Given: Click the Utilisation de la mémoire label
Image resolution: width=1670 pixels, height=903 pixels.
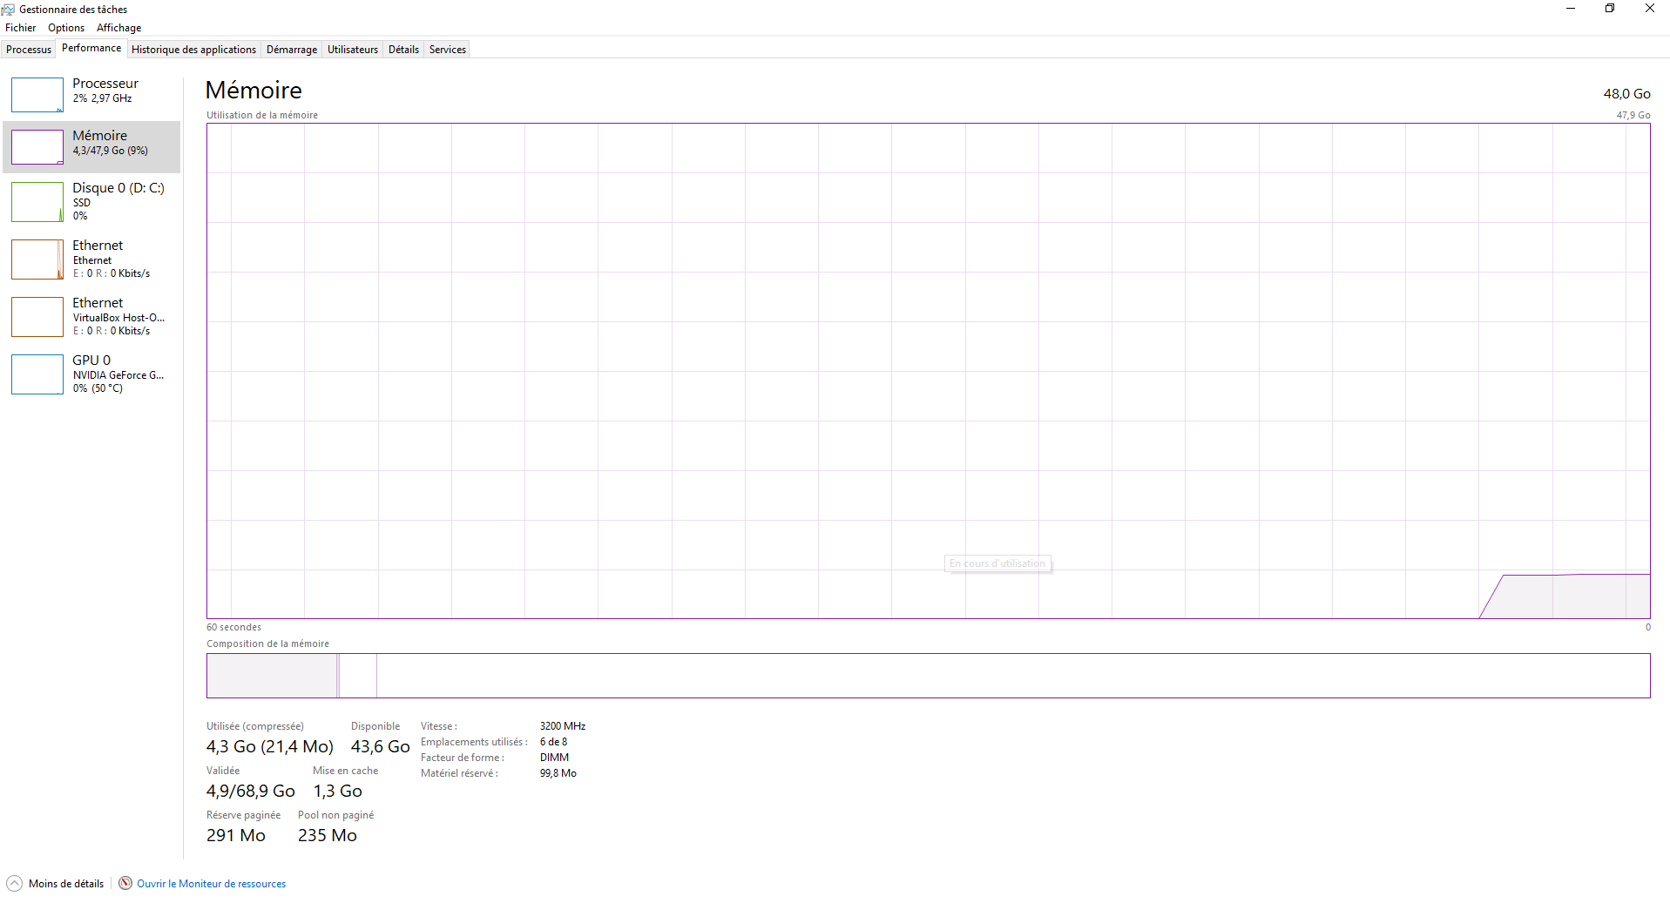Looking at the screenshot, I should (262, 115).
